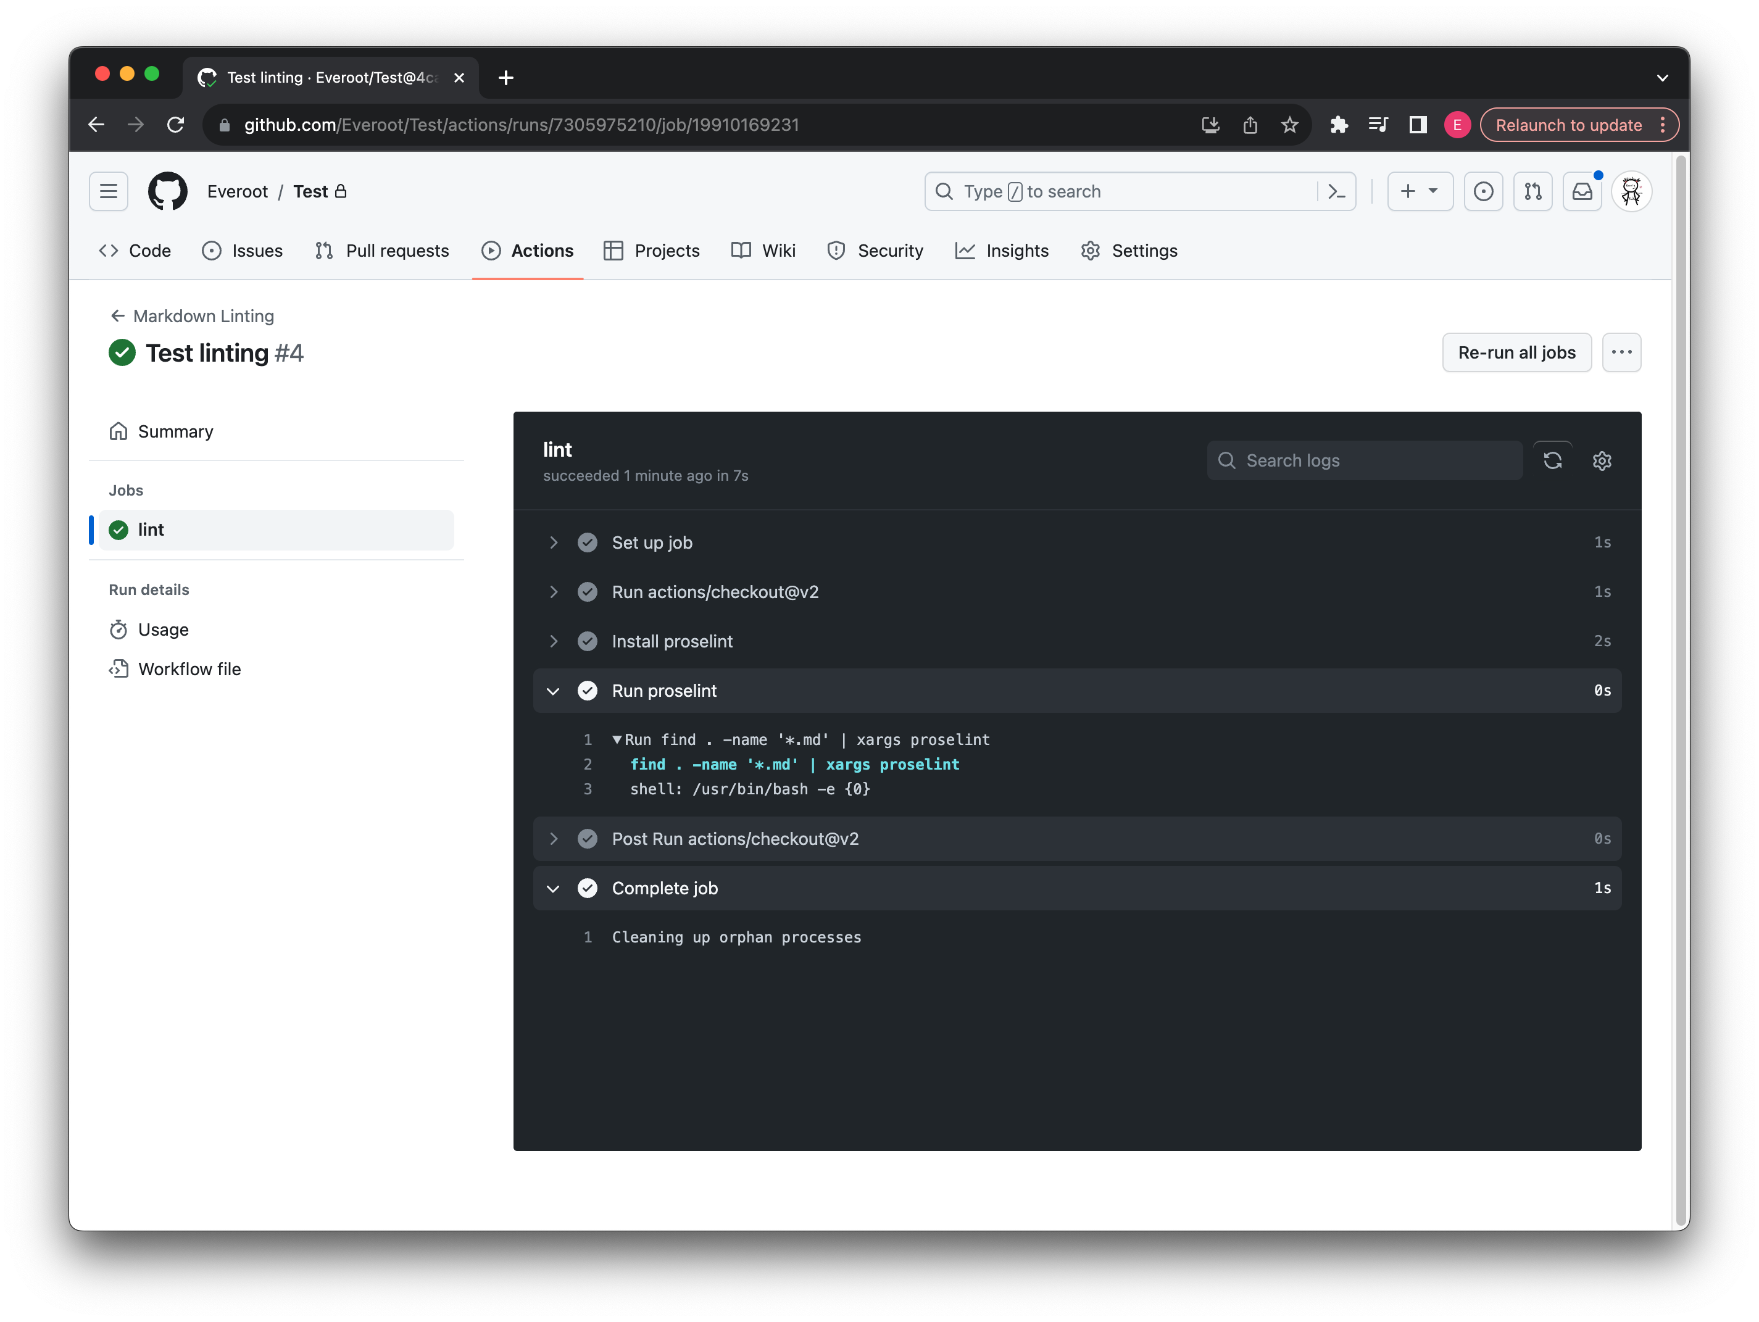Click the log settings gear icon
Viewport: 1759px width, 1322px height.
click(x=1602, y=460)
